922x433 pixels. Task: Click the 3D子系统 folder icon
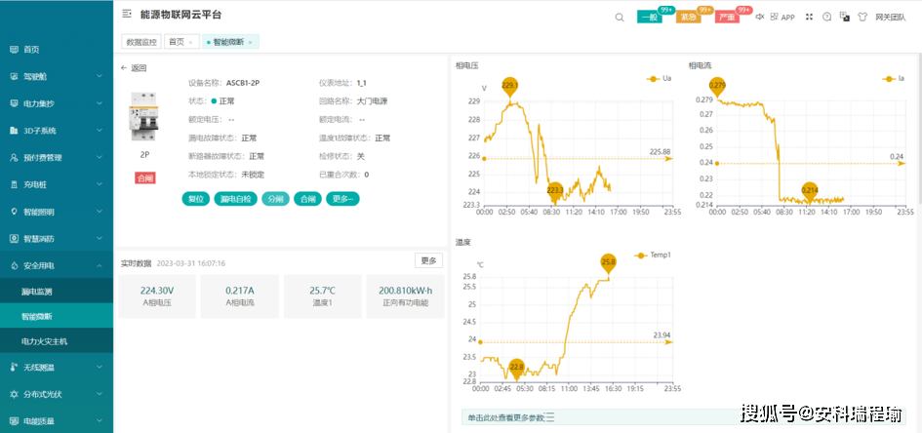15,131
